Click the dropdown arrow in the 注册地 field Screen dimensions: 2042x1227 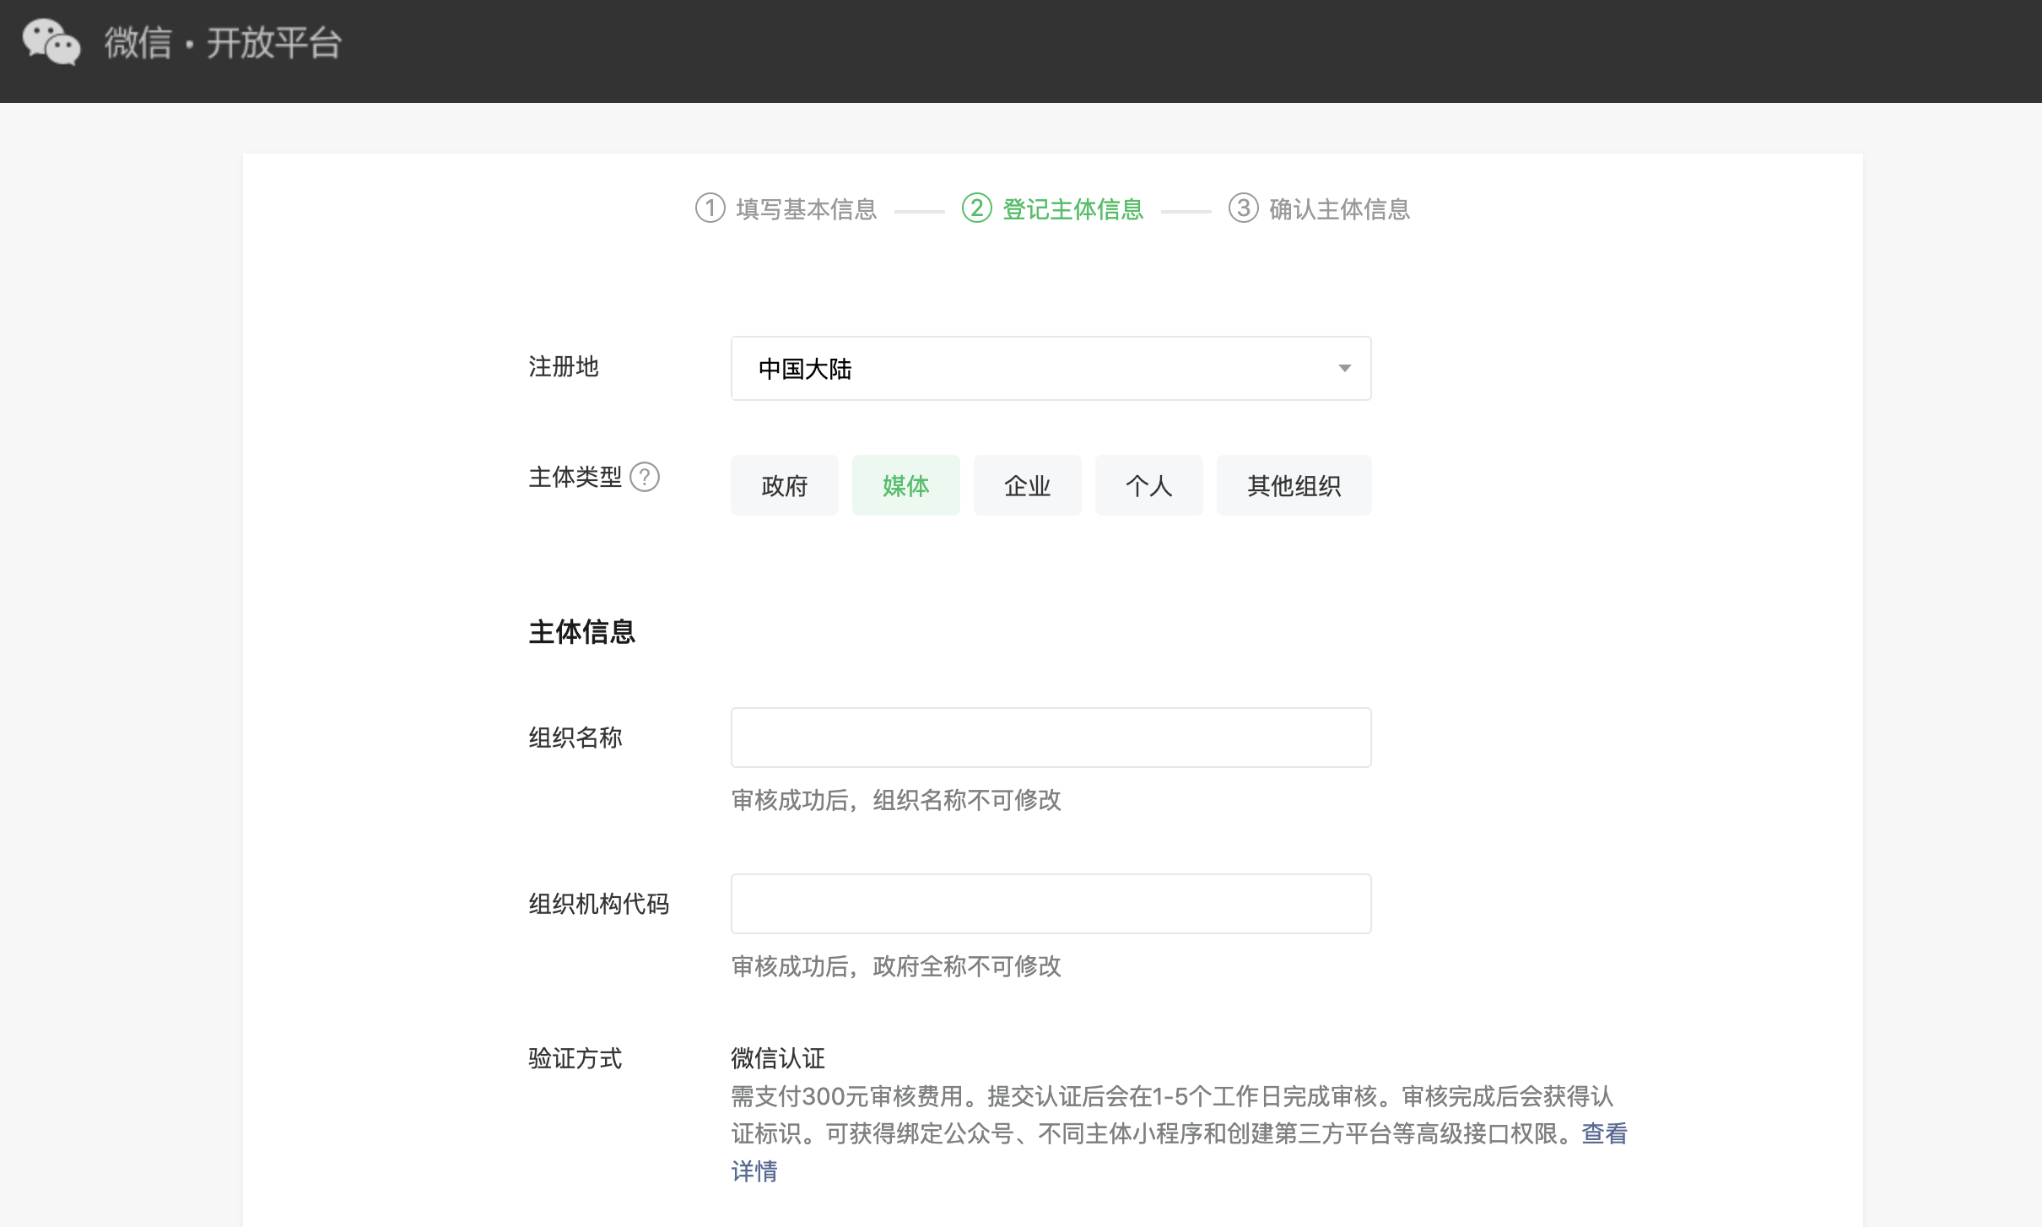pyautogui.click(x=1344, y=369)
